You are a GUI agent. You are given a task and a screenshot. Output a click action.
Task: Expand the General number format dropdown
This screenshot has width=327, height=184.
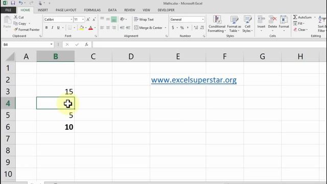203,19
